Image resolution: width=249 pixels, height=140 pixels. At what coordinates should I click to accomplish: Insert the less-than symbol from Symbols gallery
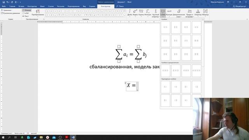click(82, 11)
